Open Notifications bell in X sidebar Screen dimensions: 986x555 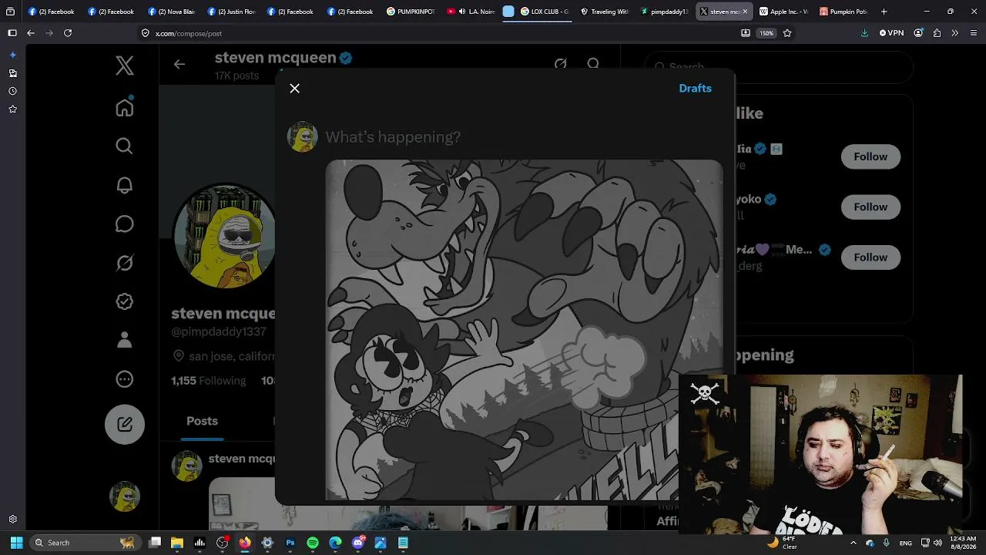(125, 185)
